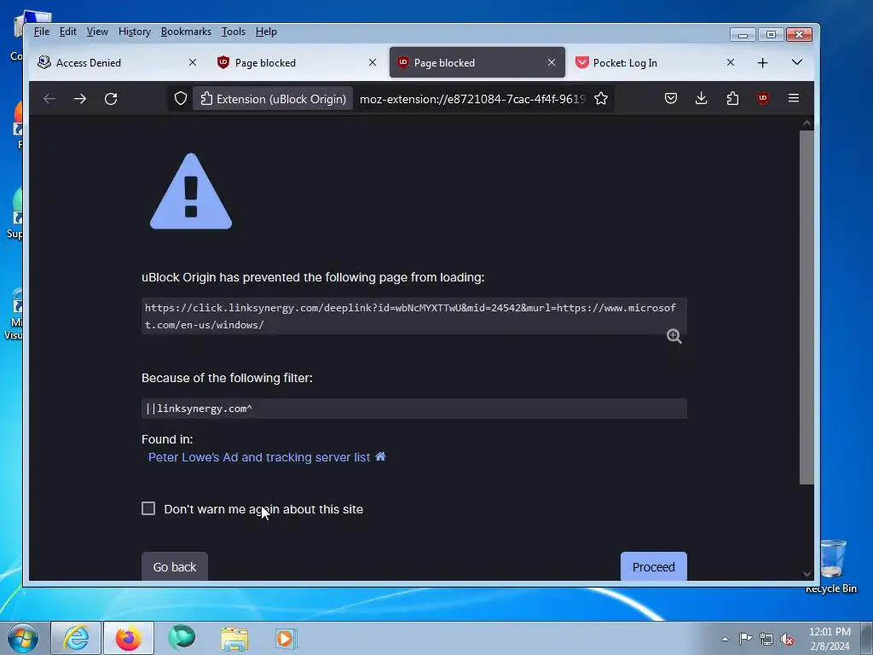873x655 pixels.
Task: List all tabs dropdown chevron
Action: click(x=797, y=62)
